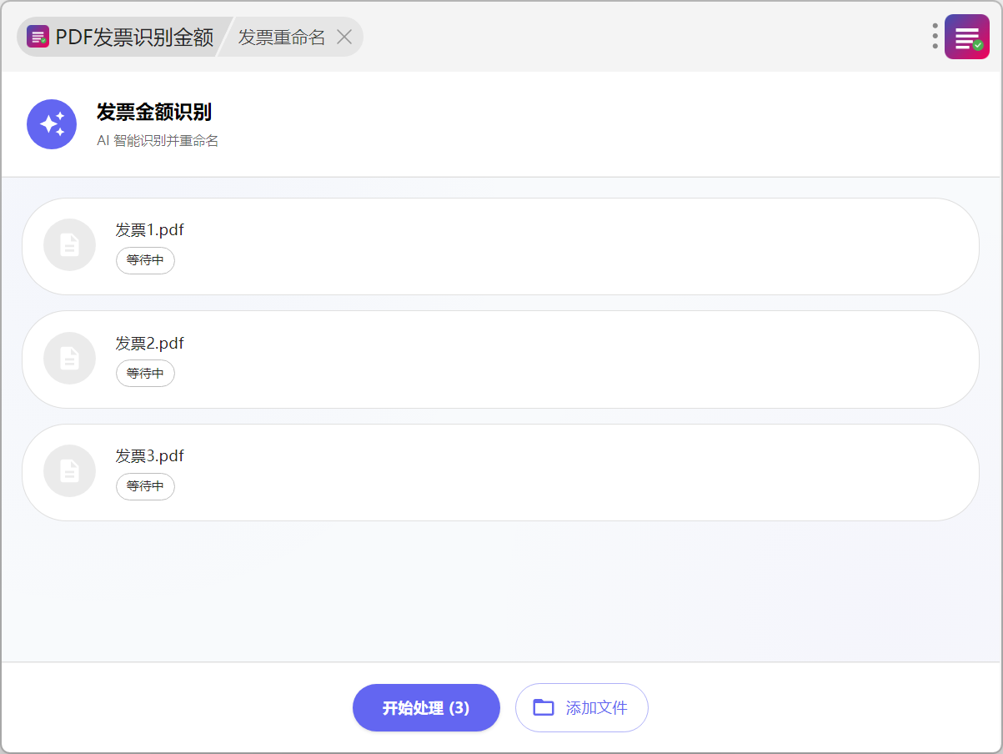Select the 发票3.pdf file name
The image size is (1003, 754).
pyautogui.click(x=150, y=456)
